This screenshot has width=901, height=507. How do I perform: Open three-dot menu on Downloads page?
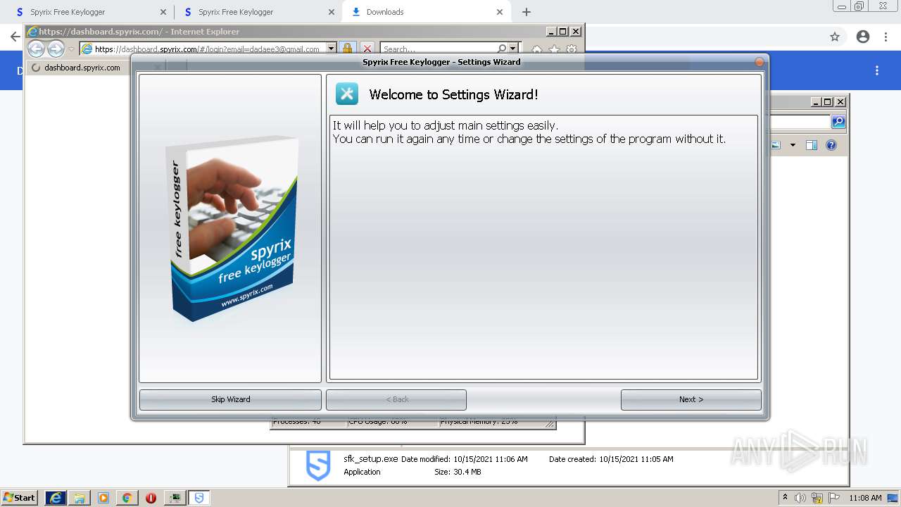click(x=877, y=70)
